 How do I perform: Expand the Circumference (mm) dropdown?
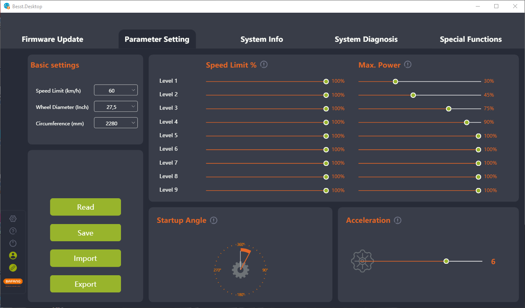click(x=116, y=123)
